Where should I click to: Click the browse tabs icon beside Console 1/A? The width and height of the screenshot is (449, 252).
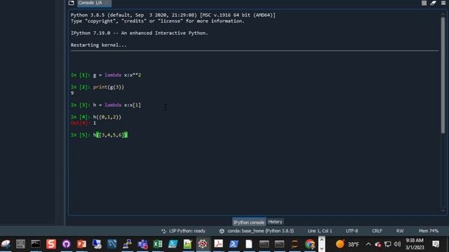71,3
